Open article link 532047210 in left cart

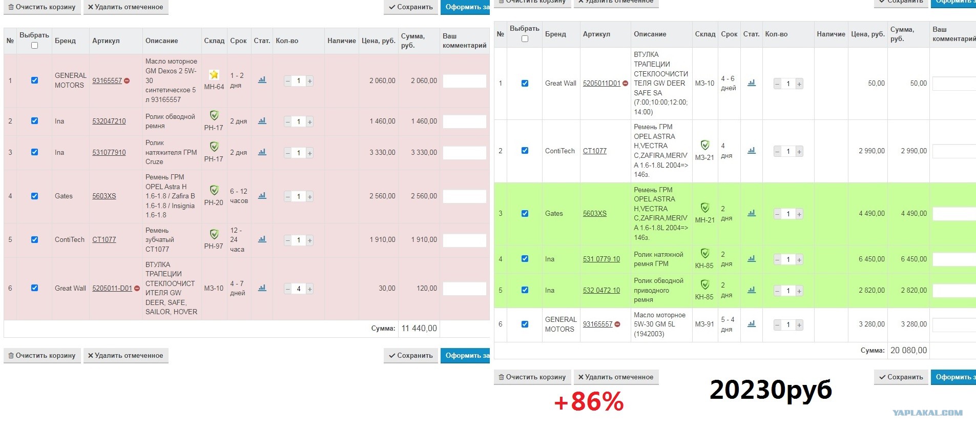[109, 121]
